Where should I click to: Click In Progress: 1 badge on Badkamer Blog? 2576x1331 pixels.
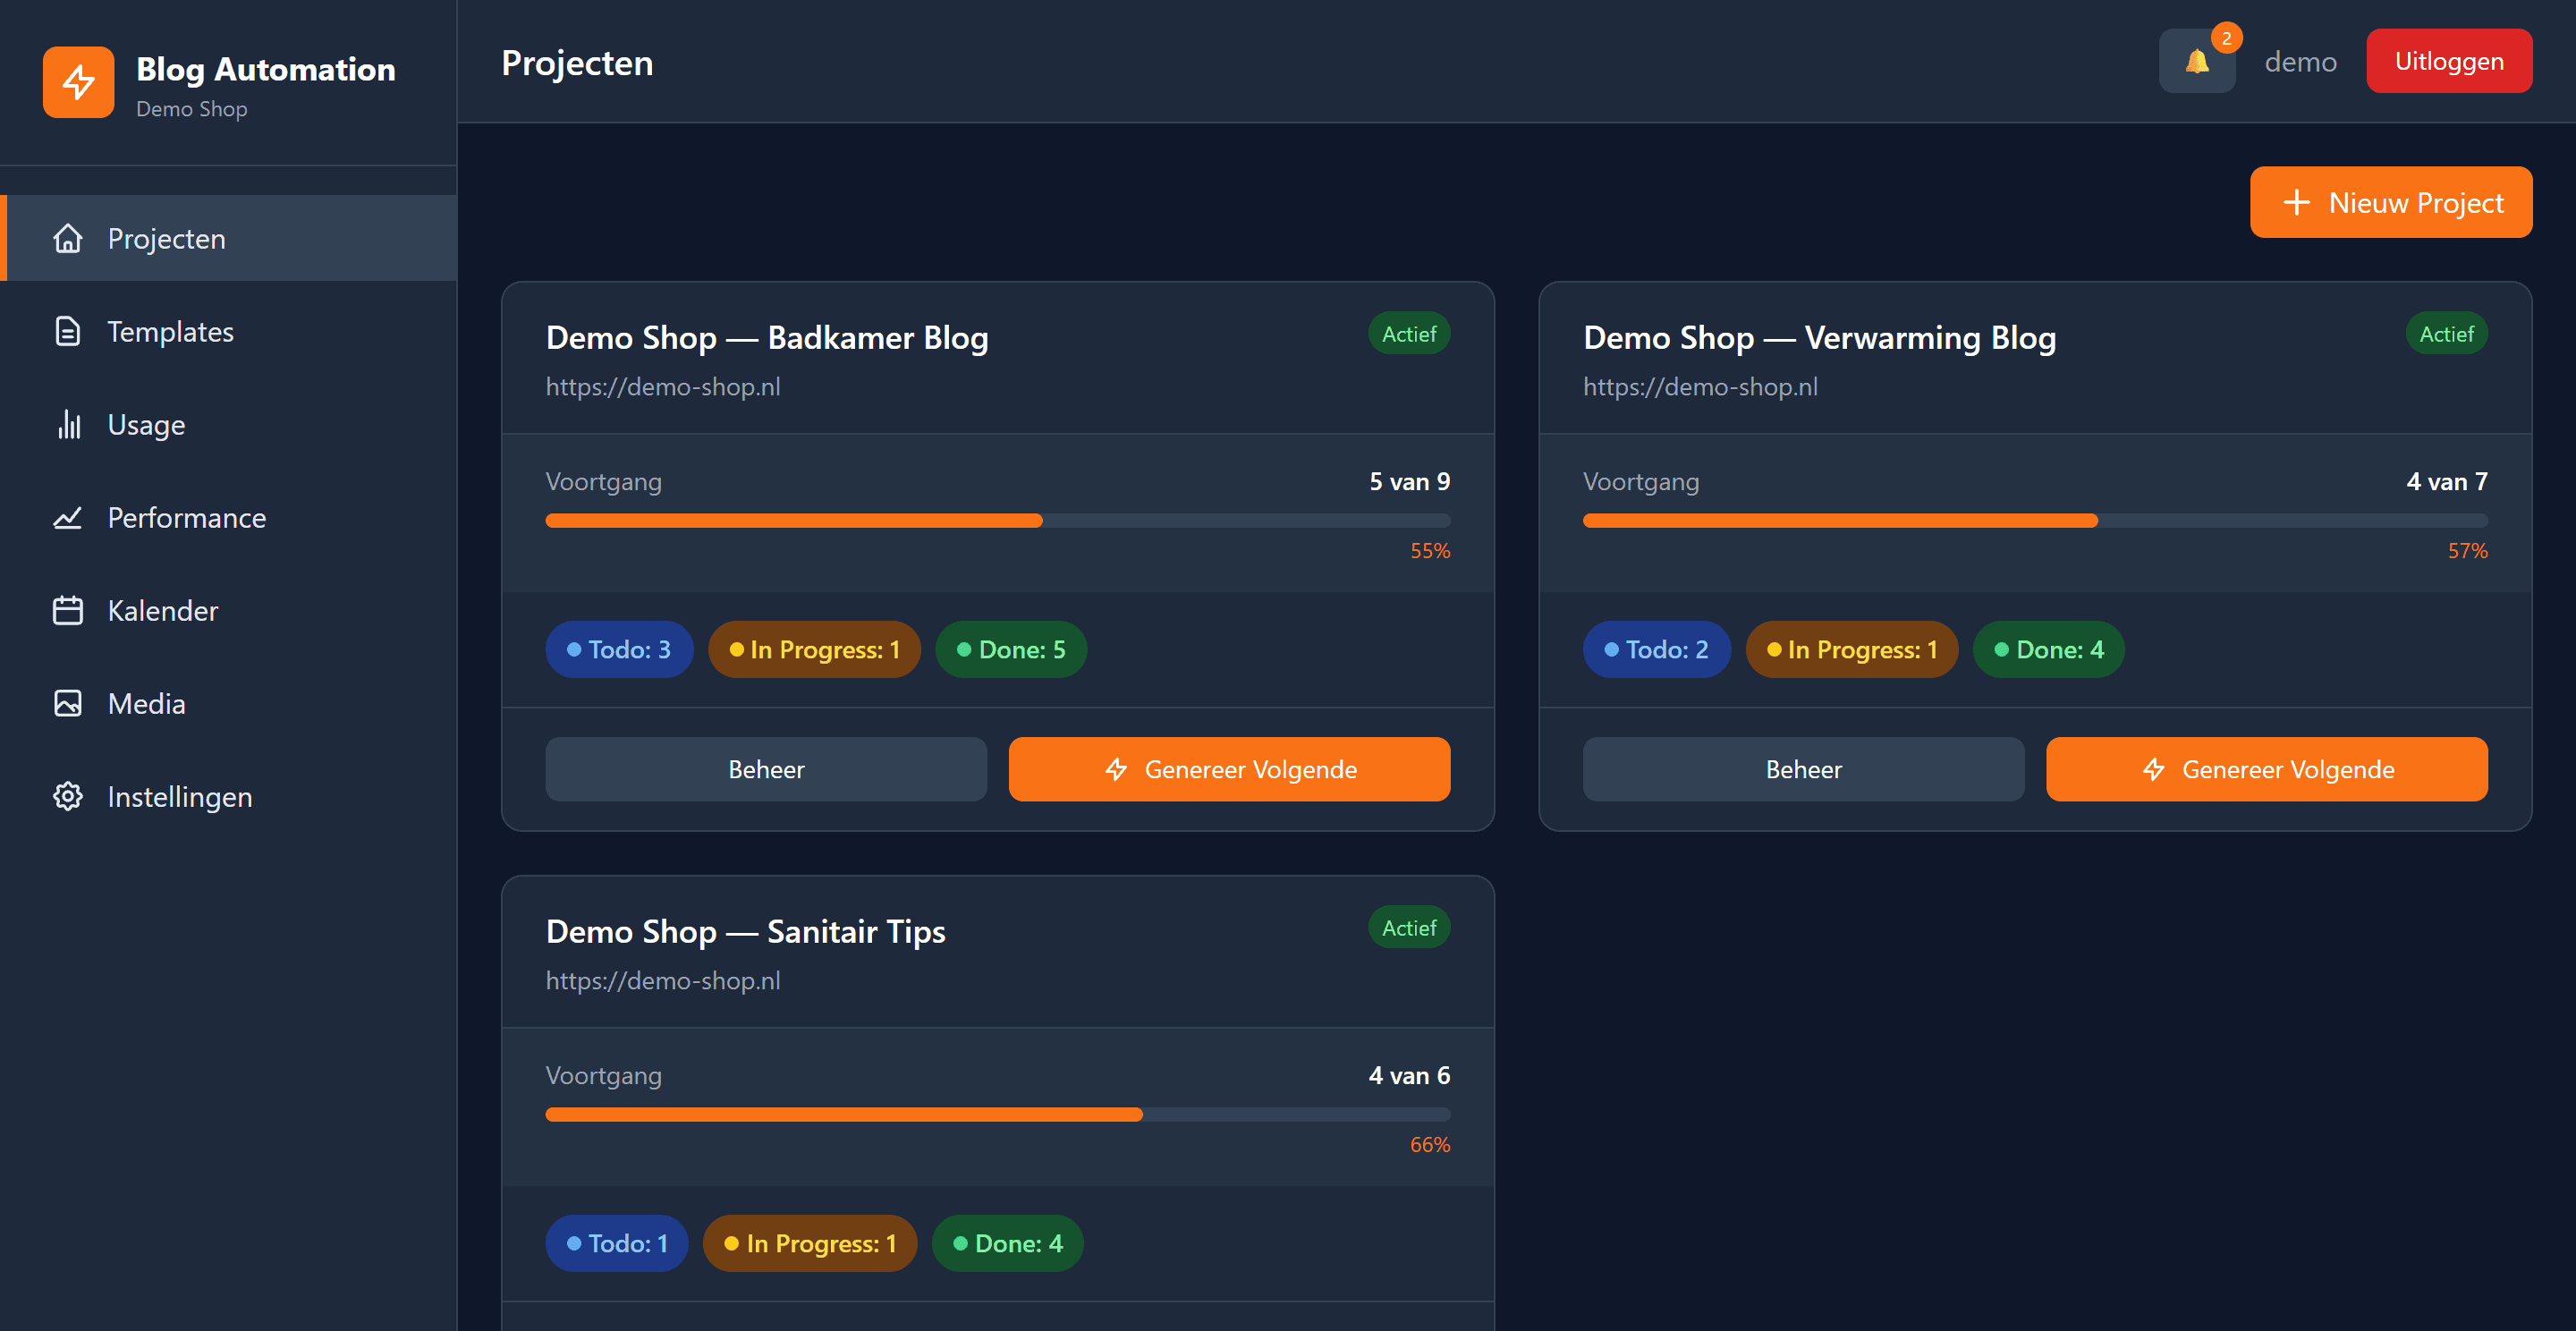814,649
